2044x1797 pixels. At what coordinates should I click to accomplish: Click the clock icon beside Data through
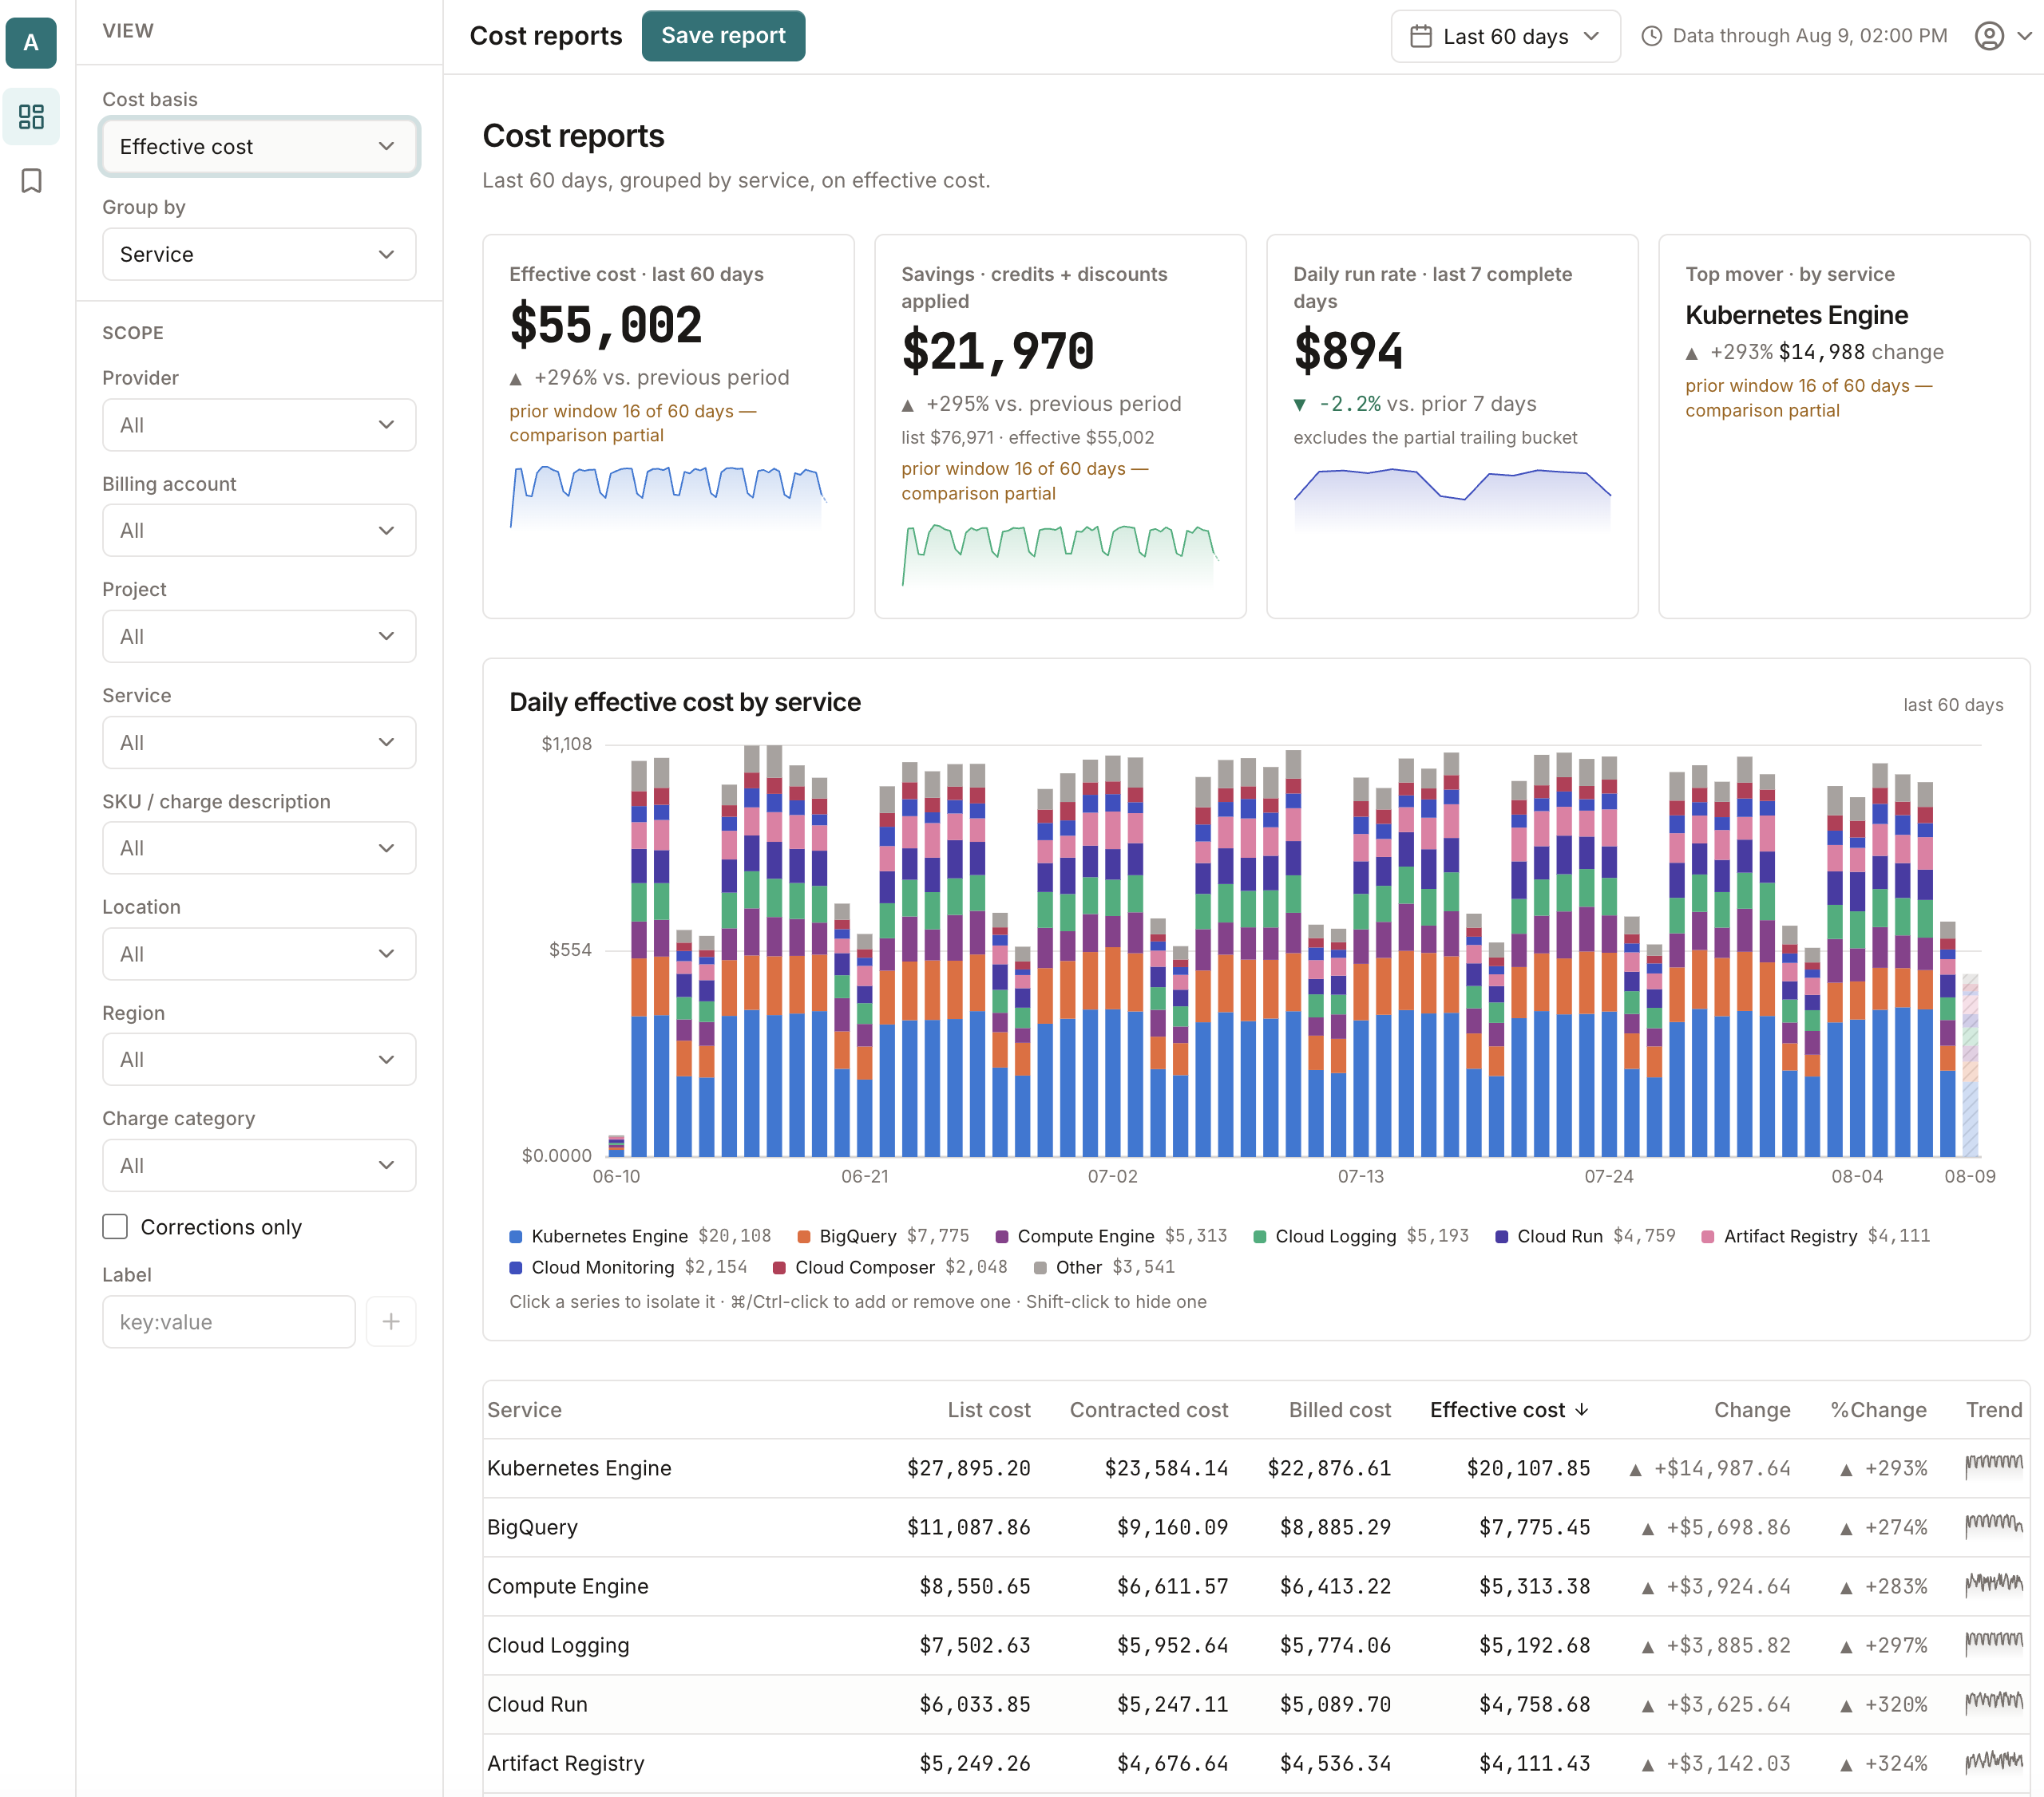tap(1652, 36)
